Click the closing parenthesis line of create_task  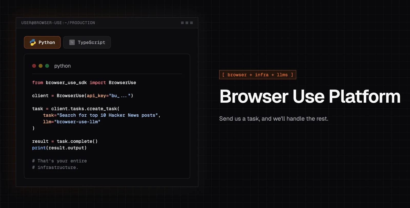(33, 128)
